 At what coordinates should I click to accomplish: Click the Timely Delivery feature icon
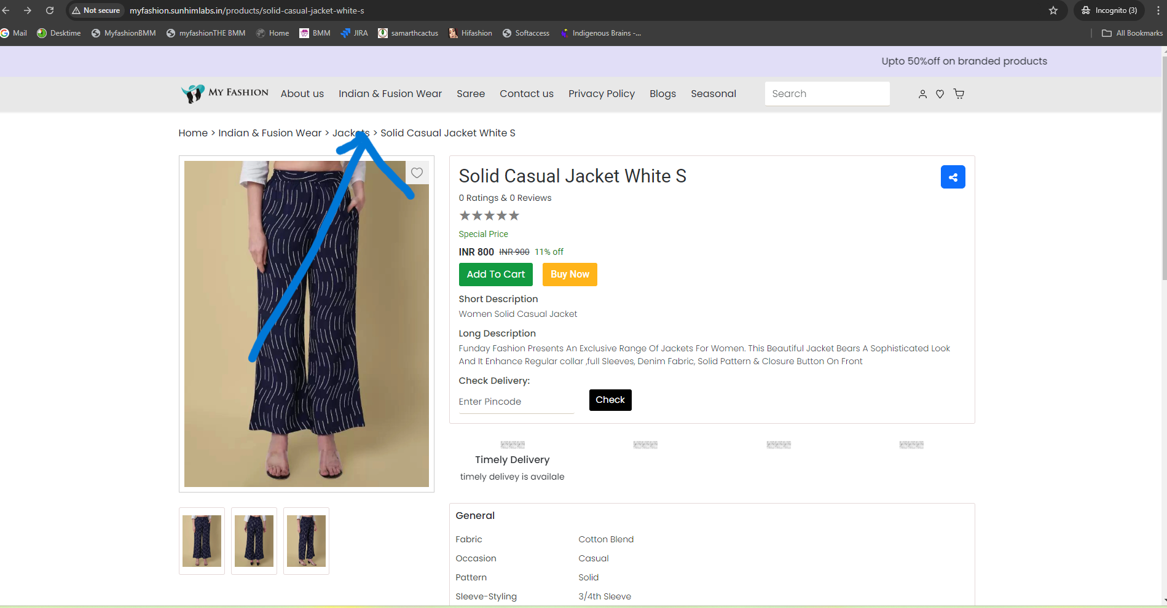click(x=513, y=445)
